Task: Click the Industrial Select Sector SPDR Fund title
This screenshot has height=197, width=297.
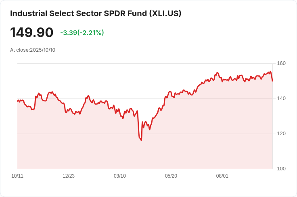Action: click(x=96, y=14)
